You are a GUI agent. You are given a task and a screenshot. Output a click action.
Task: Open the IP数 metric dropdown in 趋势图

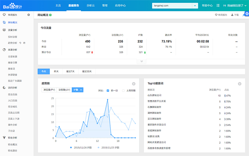pyautogui.click(x=78, y=90)
